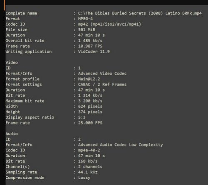Image resolution: width=208 pixels, height=185 pixels.
Task: Select the Frame rate 10.987 FPS value
Action: (90, 46)
